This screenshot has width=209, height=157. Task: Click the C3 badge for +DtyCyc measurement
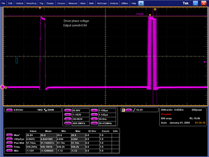pyautogui.click(x=9, y=139)
